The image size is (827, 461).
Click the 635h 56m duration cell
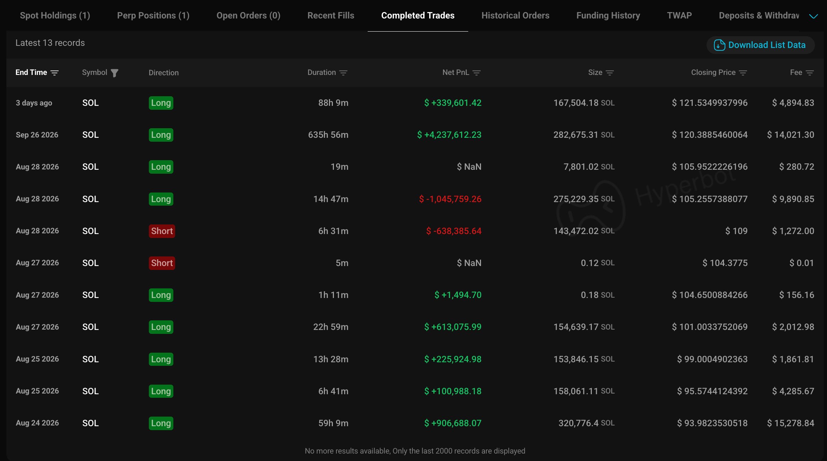tap(328, 135)
